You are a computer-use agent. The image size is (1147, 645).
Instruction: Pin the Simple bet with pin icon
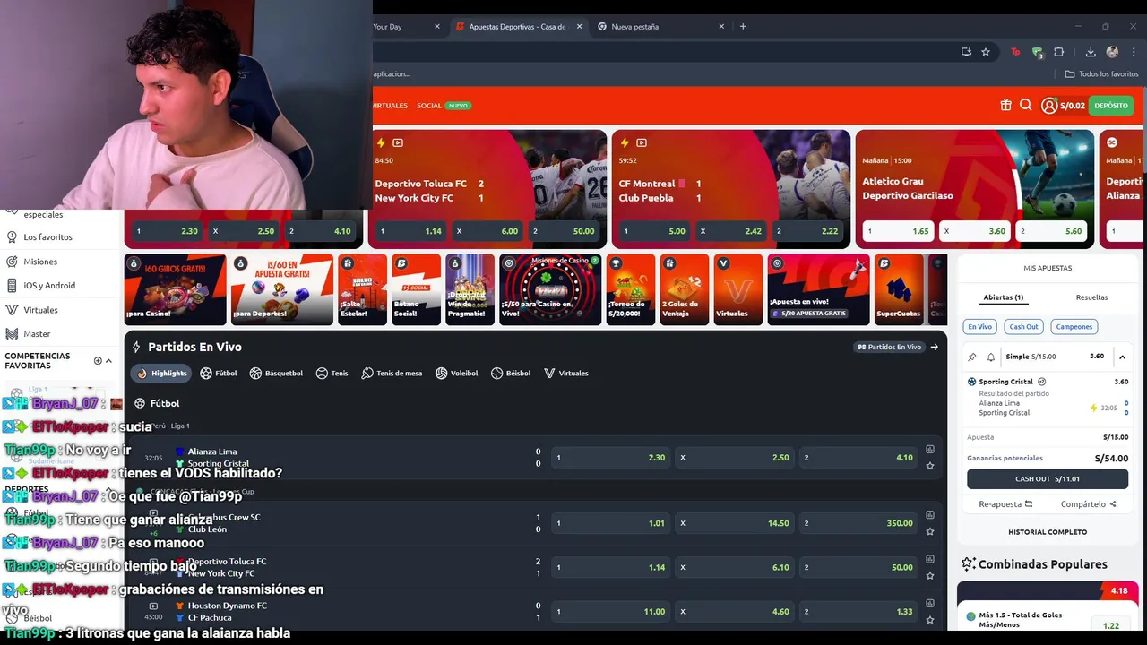pyautogui.click(x=972, y=357)
